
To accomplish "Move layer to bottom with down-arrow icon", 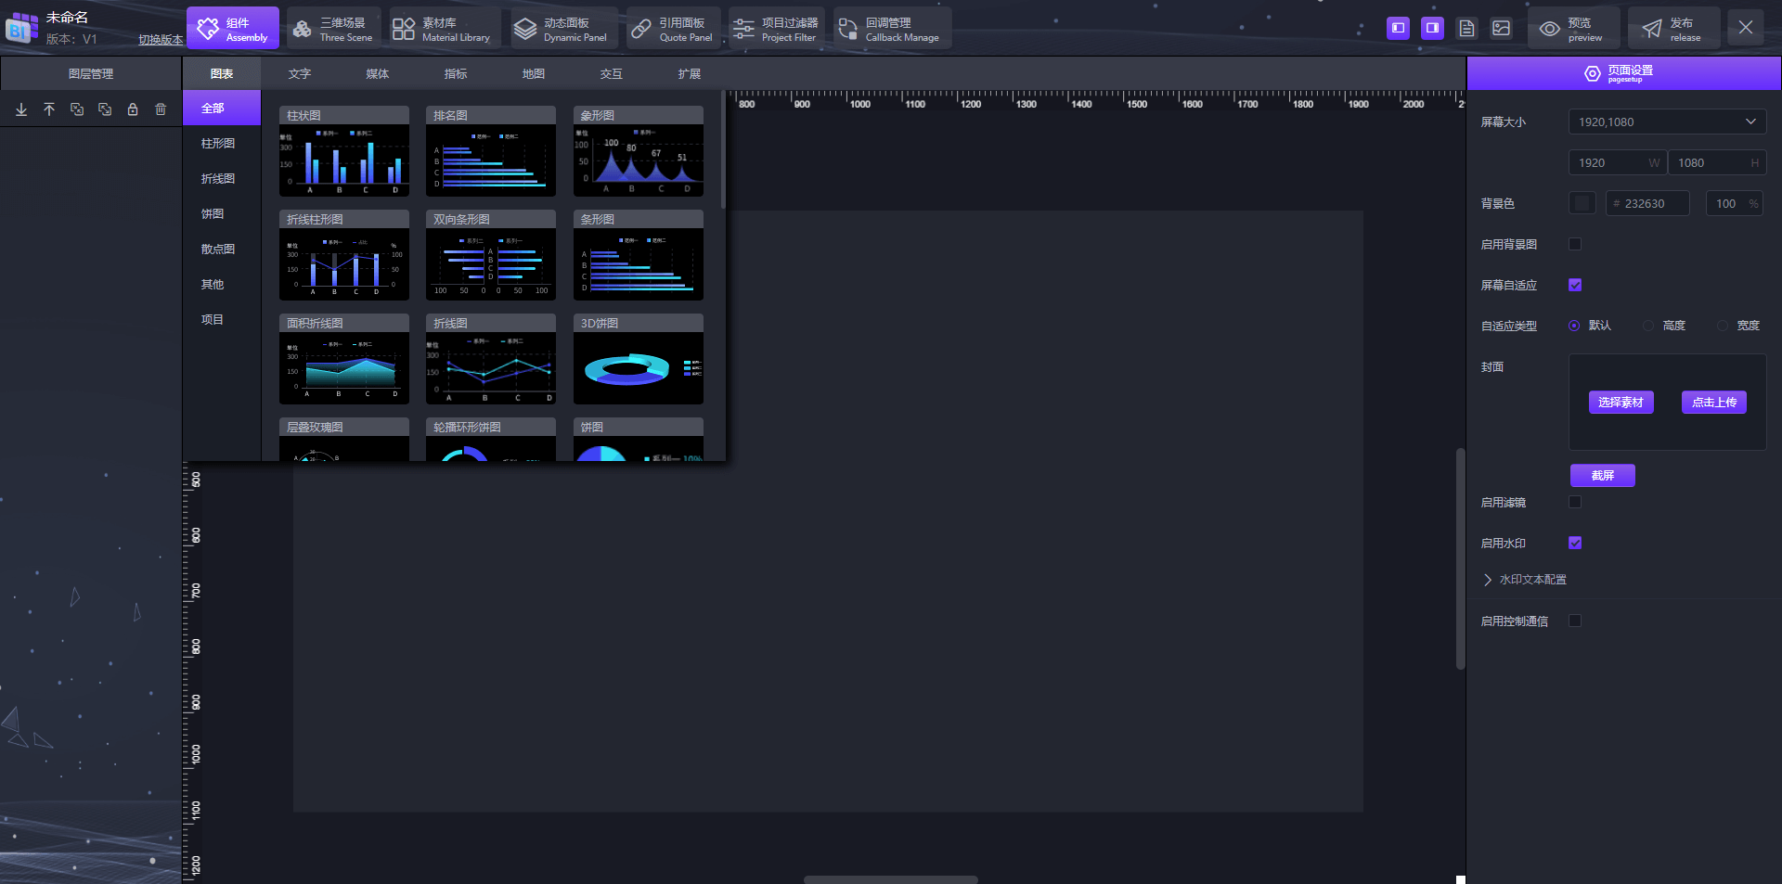I will pyautogui.click(x=21, y=109).
